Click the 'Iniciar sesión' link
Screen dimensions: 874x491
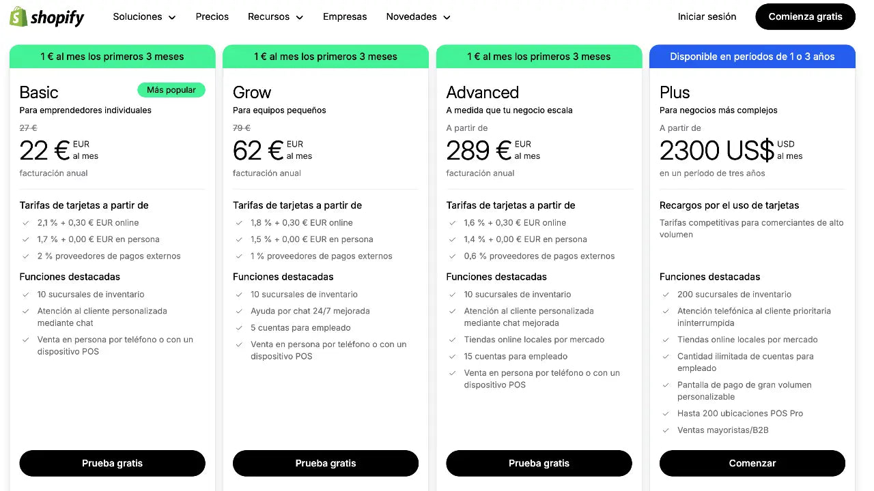(x=707, y=16)
